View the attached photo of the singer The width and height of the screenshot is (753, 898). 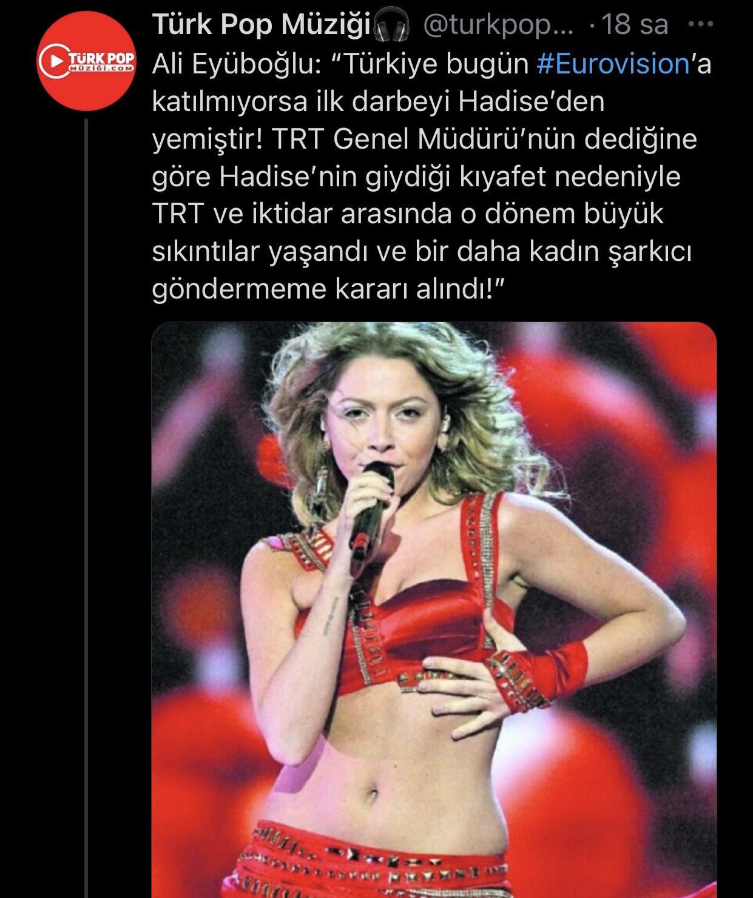[x=434, y=610]
